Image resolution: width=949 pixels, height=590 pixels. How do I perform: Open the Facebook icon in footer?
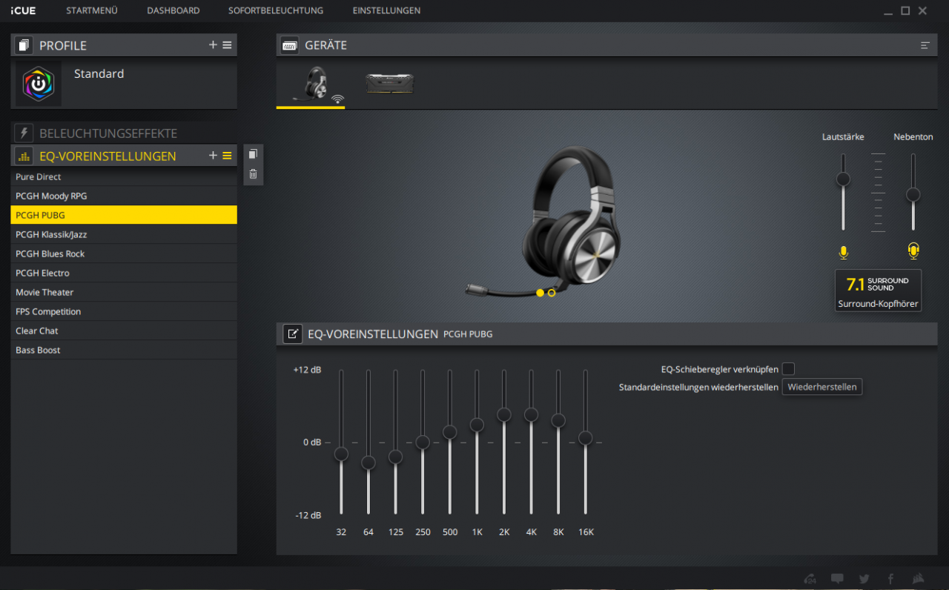(x=890, y=579)
